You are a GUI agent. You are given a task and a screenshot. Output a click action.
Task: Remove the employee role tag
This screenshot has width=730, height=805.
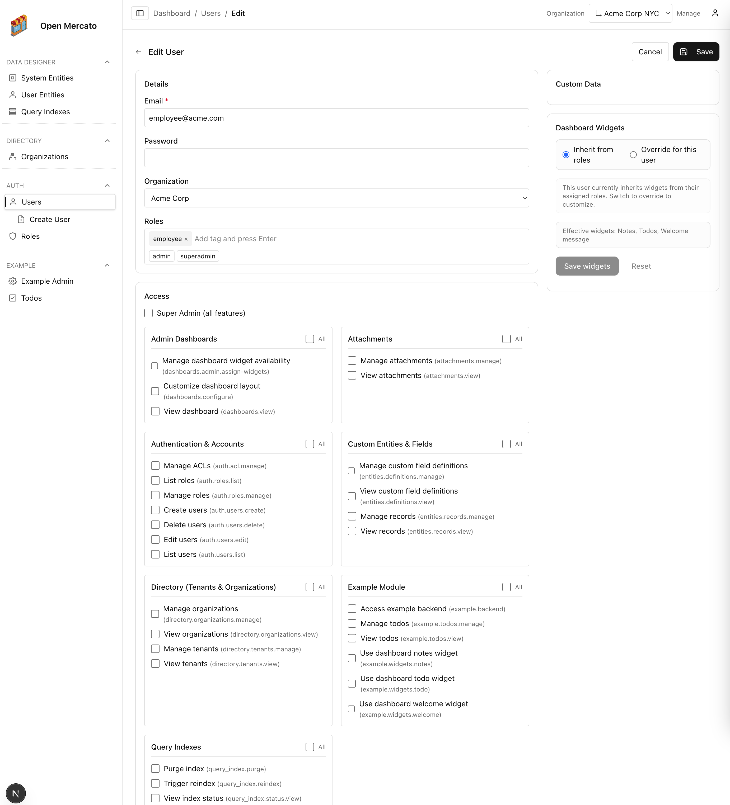click(186, 239)
